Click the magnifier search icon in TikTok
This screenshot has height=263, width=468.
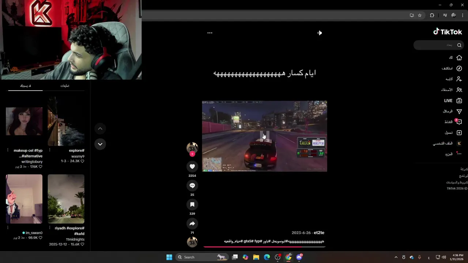pos(459,45)
